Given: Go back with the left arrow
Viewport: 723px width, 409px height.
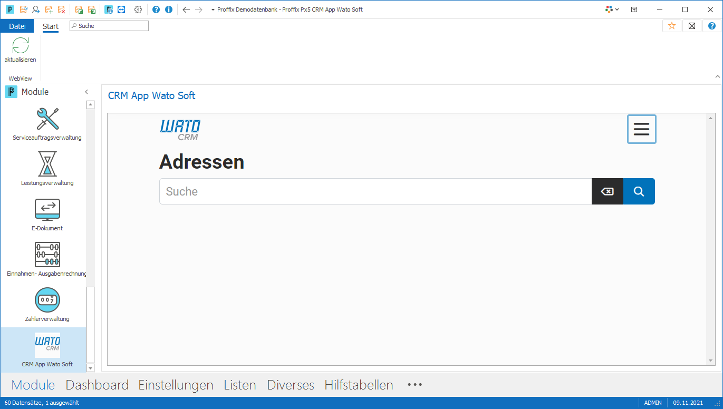Looking at the screenshot, I should point(186,9).
